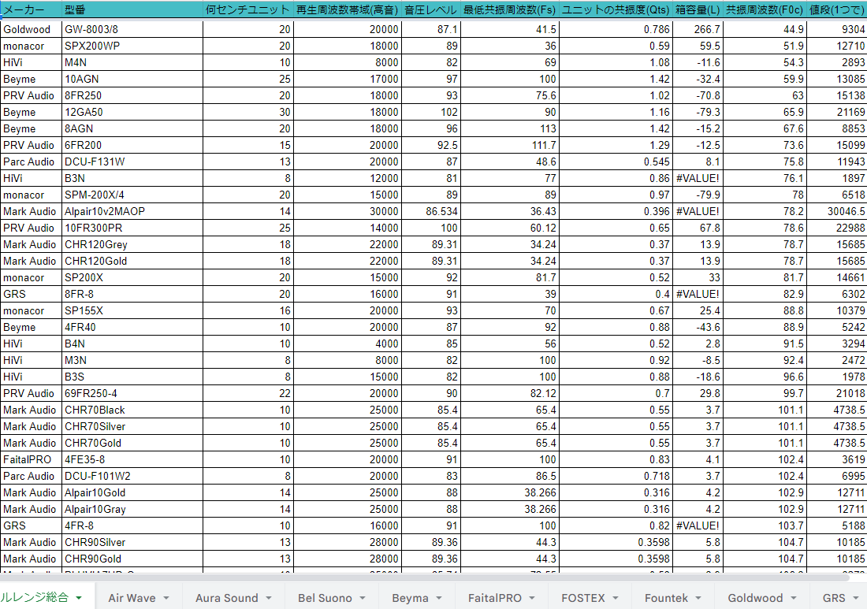The image size is (867, 609).
Task: Expand the Goldwood tab dropdown arrow
Action: click(794, 598)
